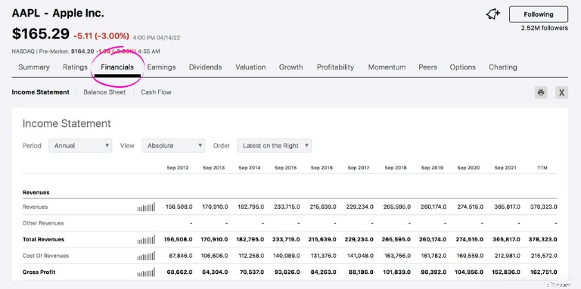The height and width of the screenshot is (289, 581).
Task: Click the Revenues section heading in bold
Action: 36,193
